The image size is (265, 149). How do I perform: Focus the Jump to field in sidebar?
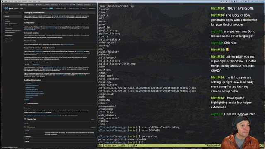coord(13,13)
